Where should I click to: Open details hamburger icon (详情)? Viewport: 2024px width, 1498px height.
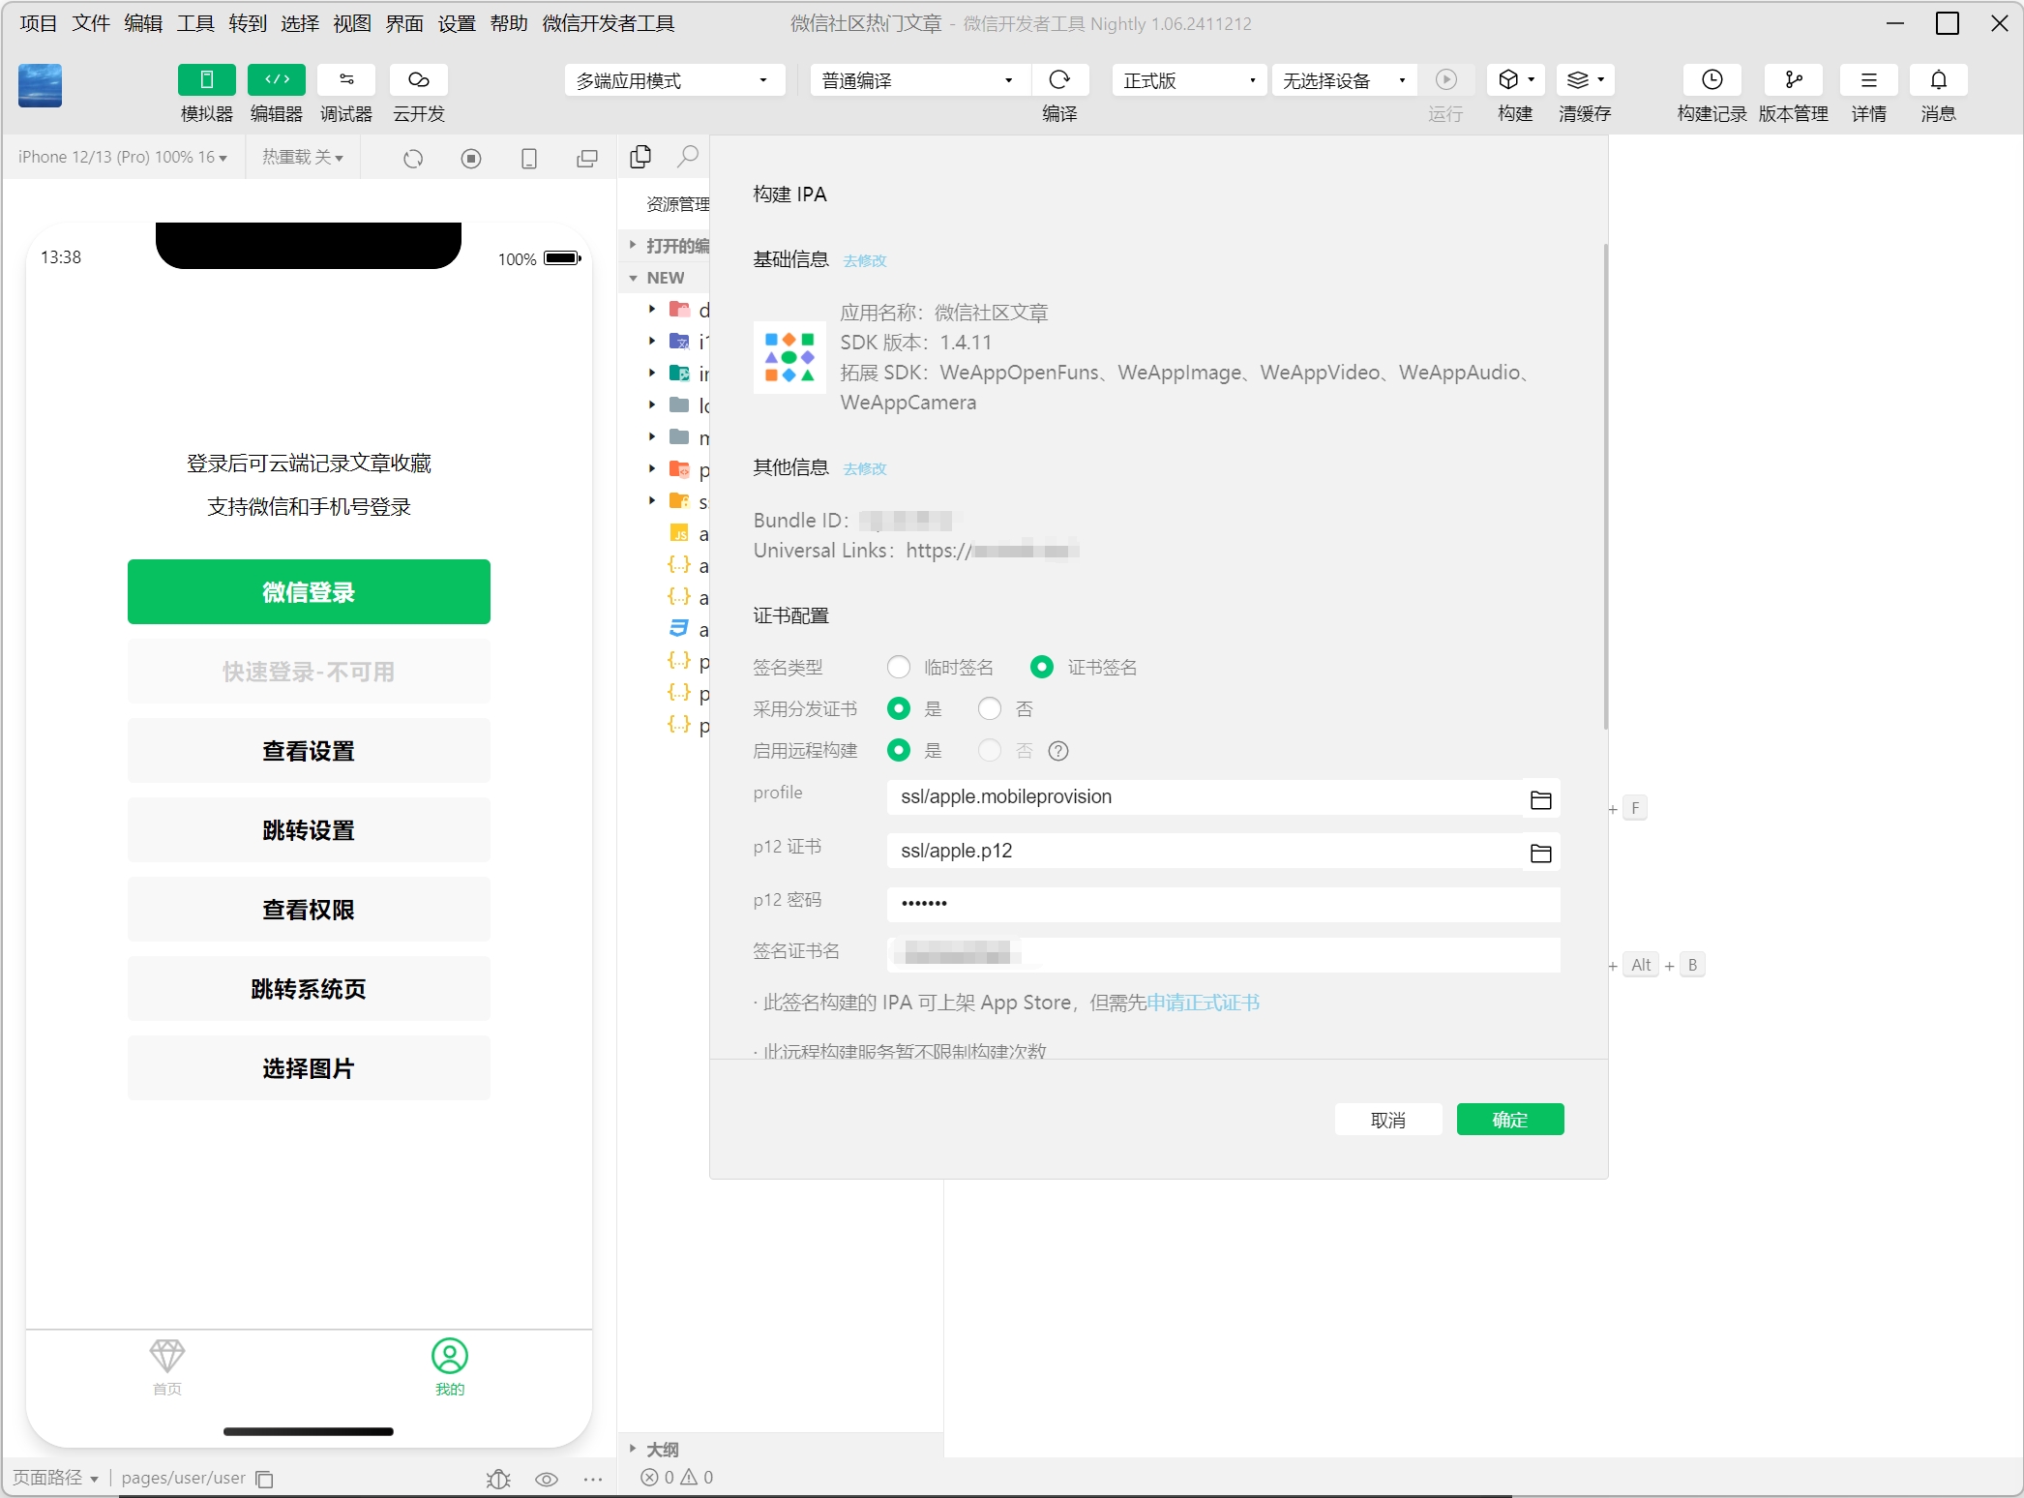1868,80
